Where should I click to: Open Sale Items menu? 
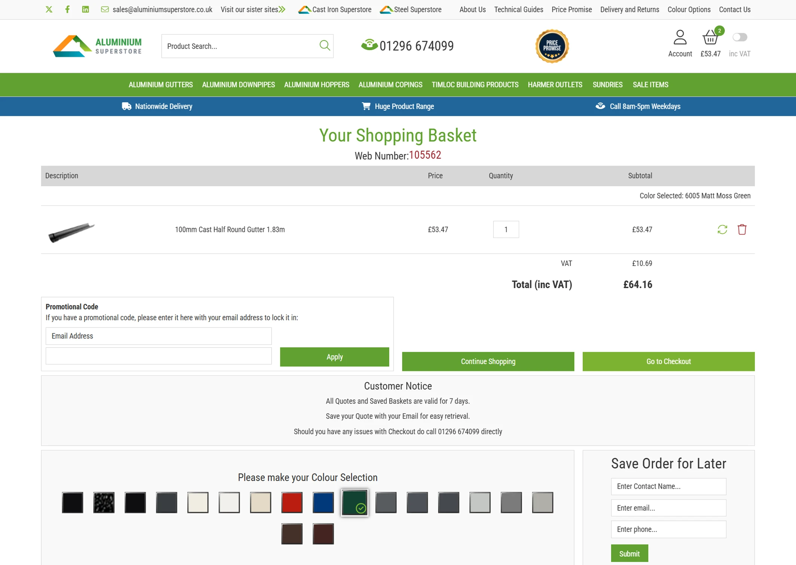[650, 85]
